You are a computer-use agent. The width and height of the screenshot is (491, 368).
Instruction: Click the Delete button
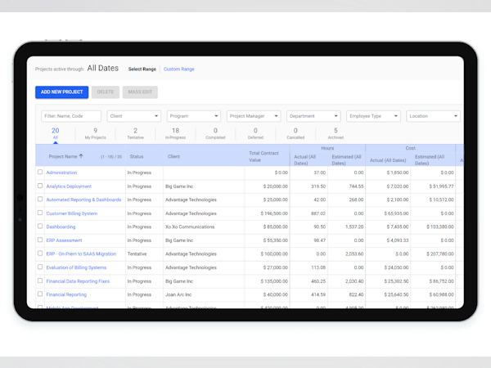click(x=106, y=92)
